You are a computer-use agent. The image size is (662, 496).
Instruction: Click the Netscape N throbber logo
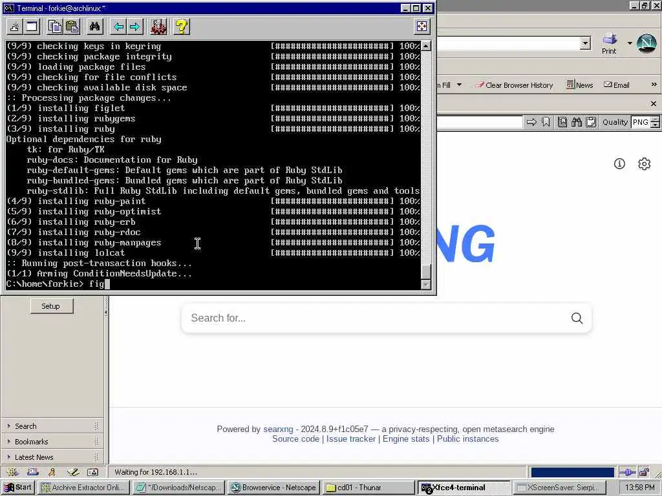click(646, 43)
